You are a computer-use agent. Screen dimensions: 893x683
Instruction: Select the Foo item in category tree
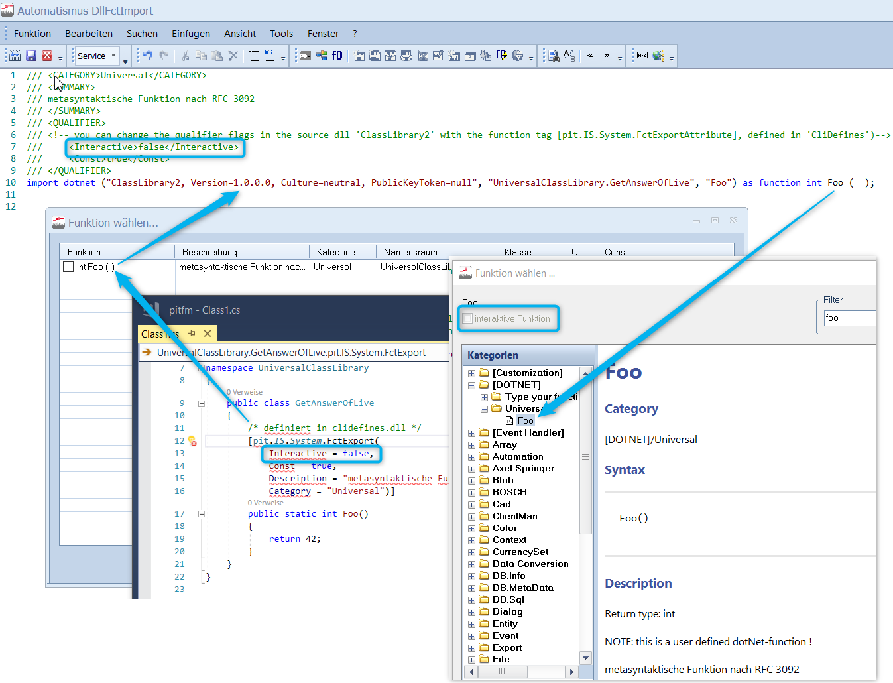point(526,421)
